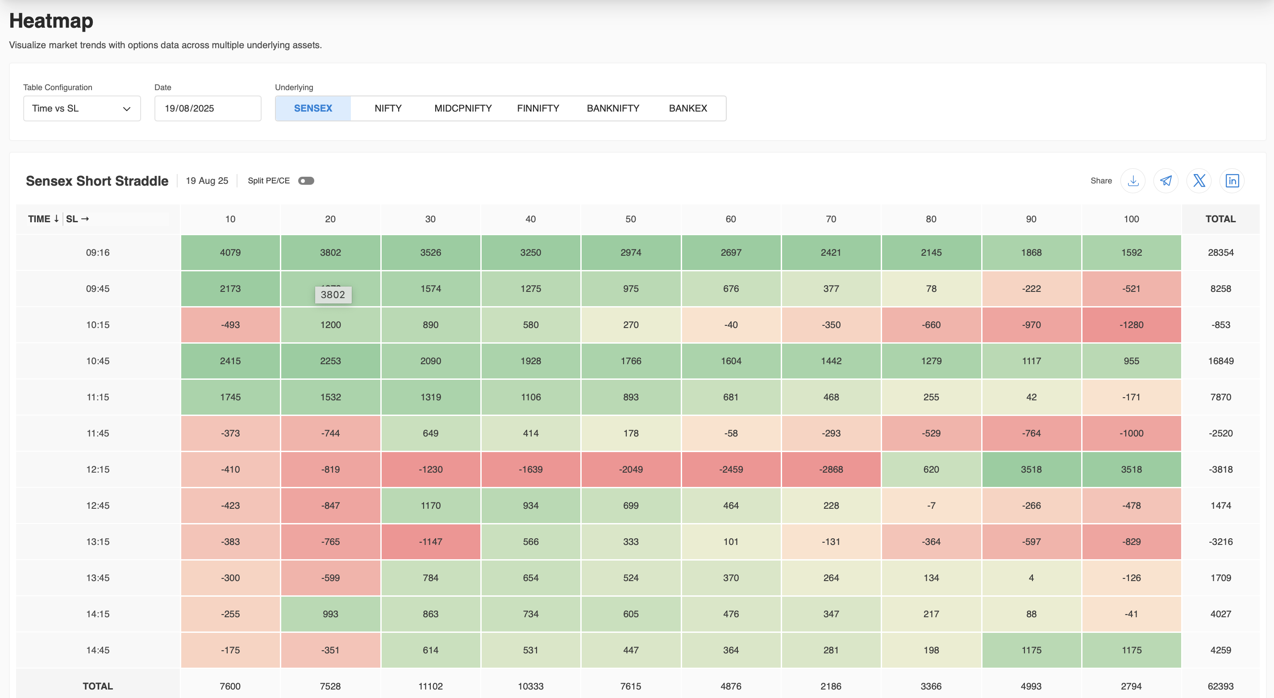The width and height of the screenshot is (1274, 698).
Task: Click the date field 19/08/2025
Action: (207, 108)
